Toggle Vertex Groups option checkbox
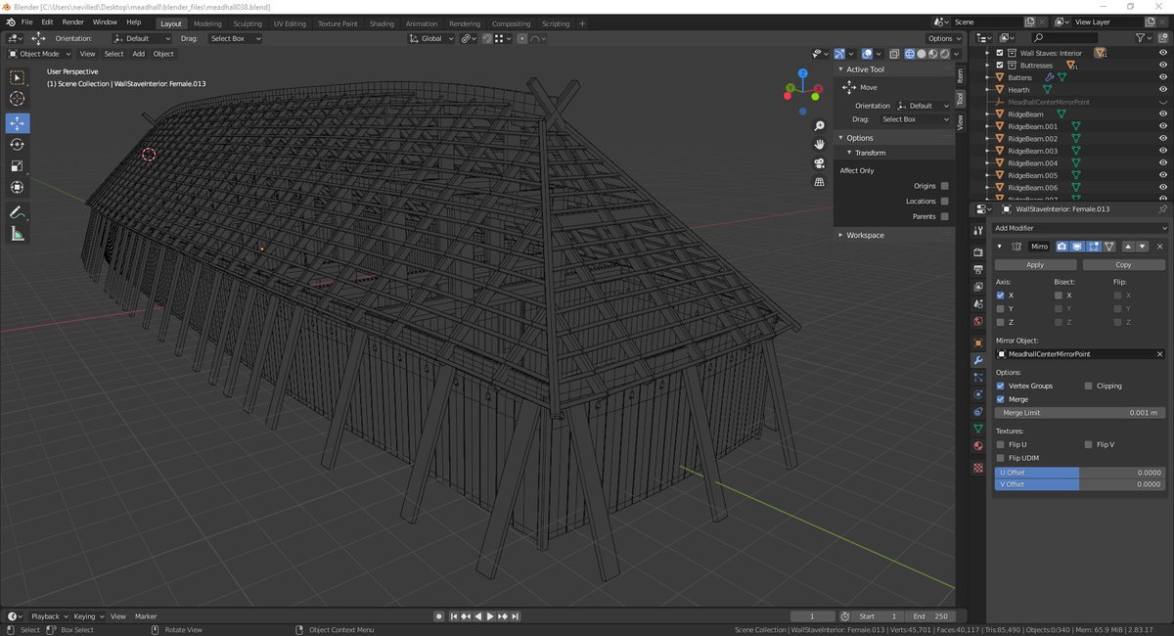 coord(1000,386)
